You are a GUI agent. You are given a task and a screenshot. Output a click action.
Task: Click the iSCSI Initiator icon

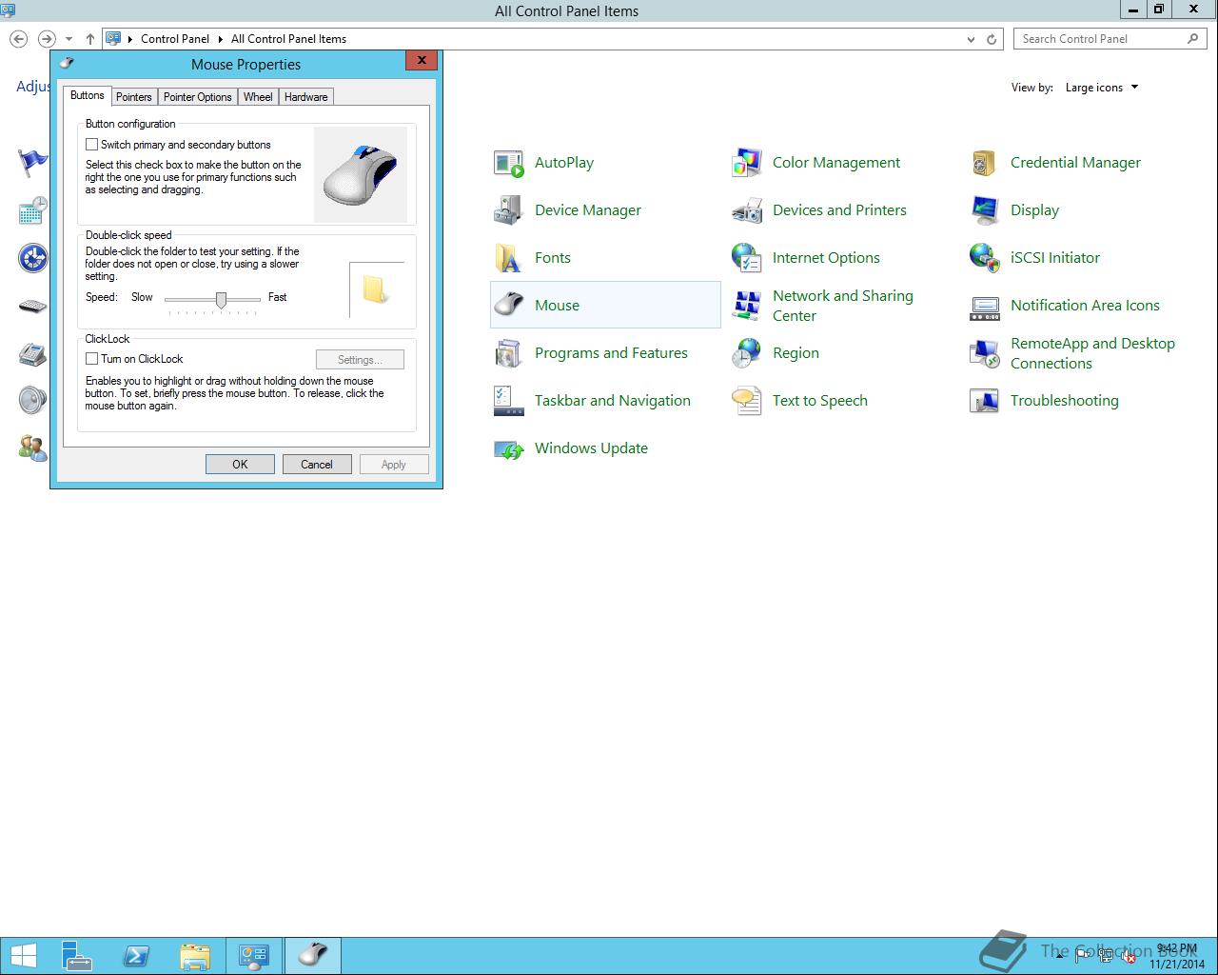985,258
